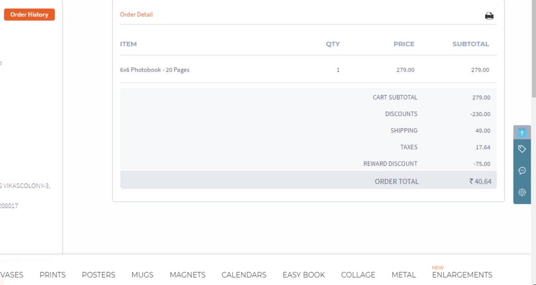Click the Order Detail heading

pos(137,14)
